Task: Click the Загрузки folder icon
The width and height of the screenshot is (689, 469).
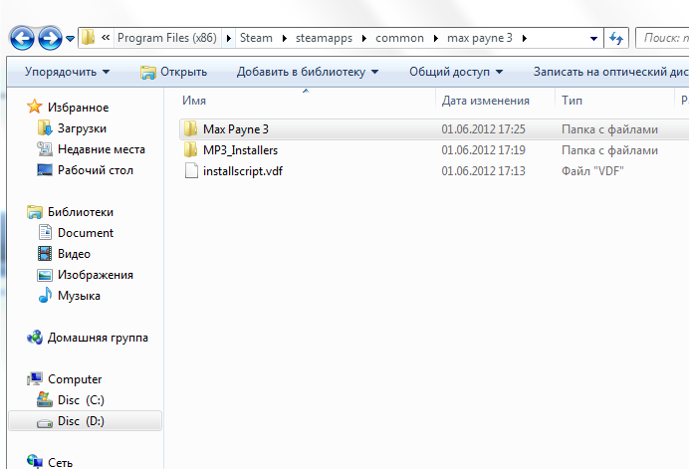Action: click(45, 127)
